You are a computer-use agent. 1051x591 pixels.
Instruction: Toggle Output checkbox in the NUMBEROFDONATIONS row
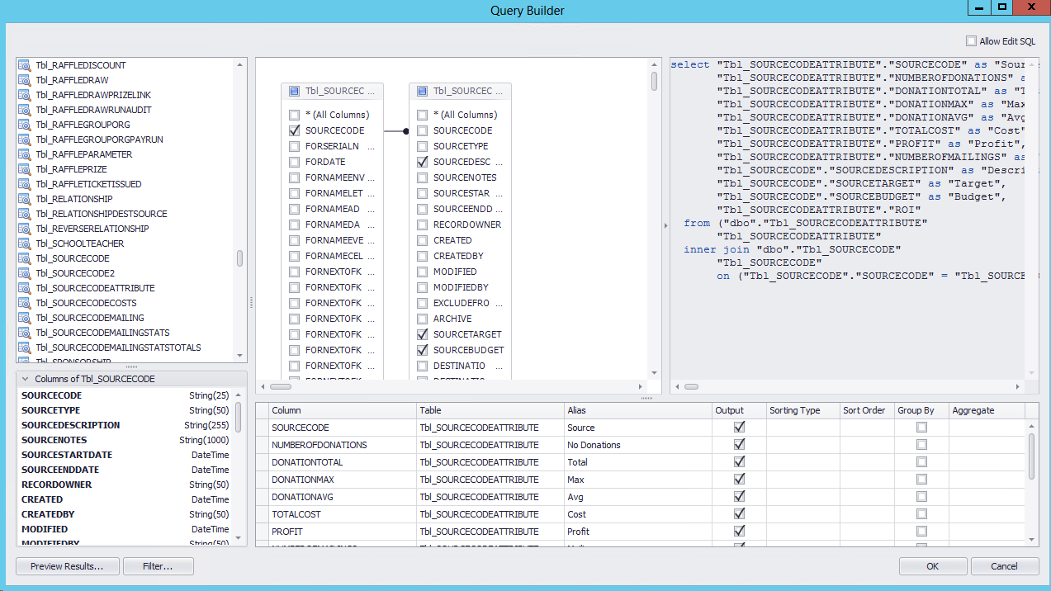click(x=739, y=445)
